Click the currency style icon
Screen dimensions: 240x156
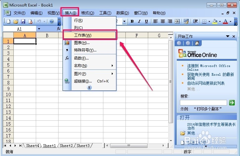[x=186, y=21]
